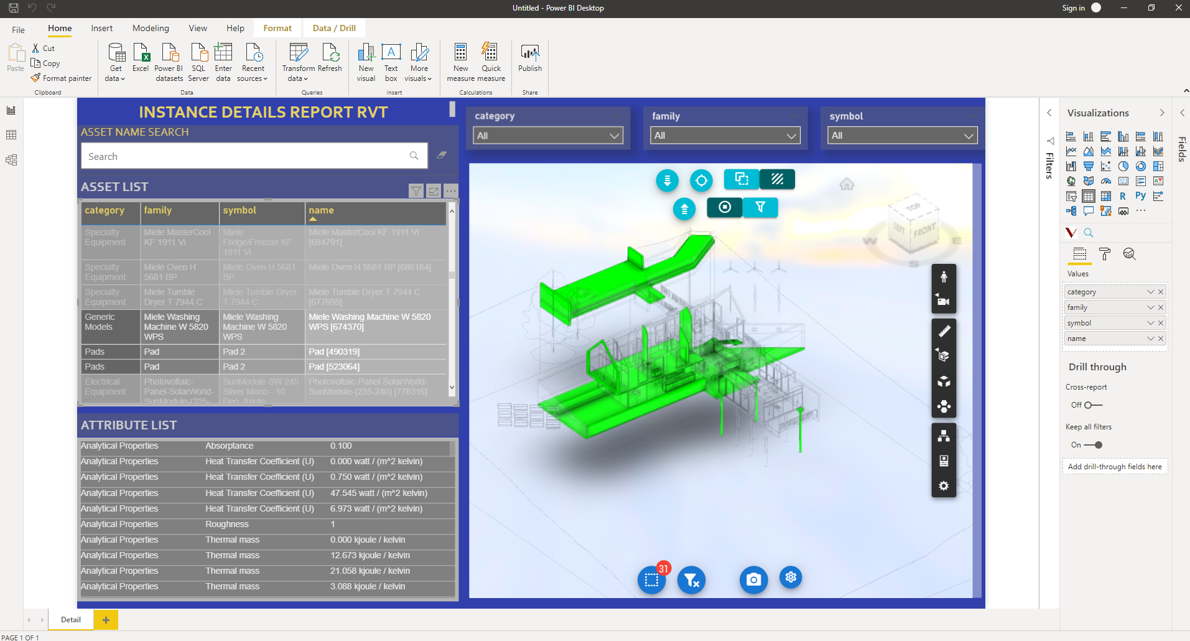
Task: Turn off Keep all filters
Action: point(1092,445)
